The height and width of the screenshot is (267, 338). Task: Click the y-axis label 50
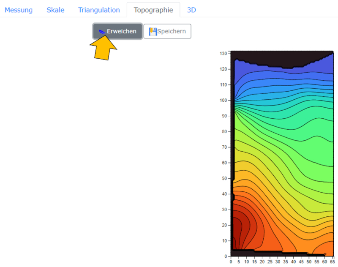click(x=224, y=178)
